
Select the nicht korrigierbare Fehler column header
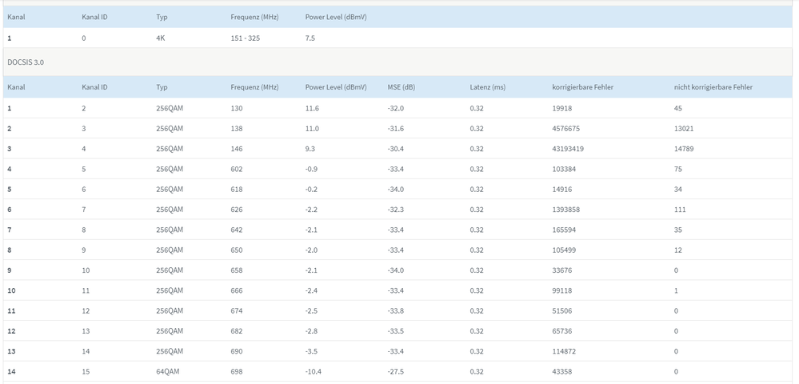point(713,87)
